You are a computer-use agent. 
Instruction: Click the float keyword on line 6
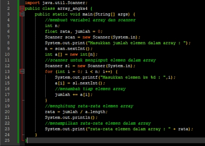51,32
